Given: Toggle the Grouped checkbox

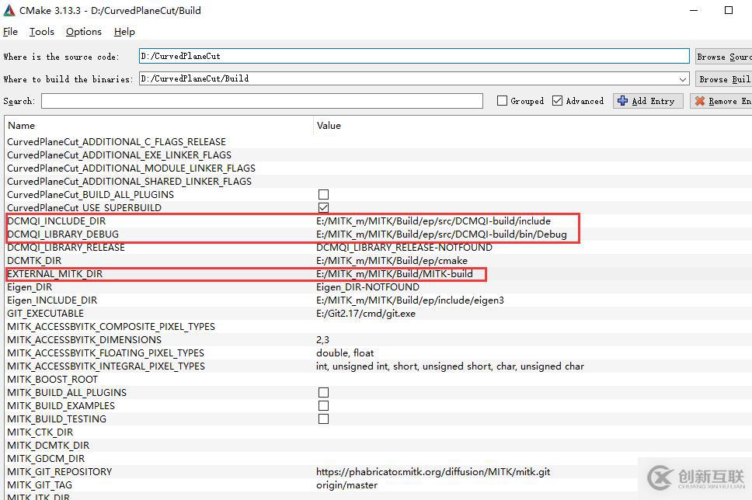Looking at the screenshot, I should [502, 101].
